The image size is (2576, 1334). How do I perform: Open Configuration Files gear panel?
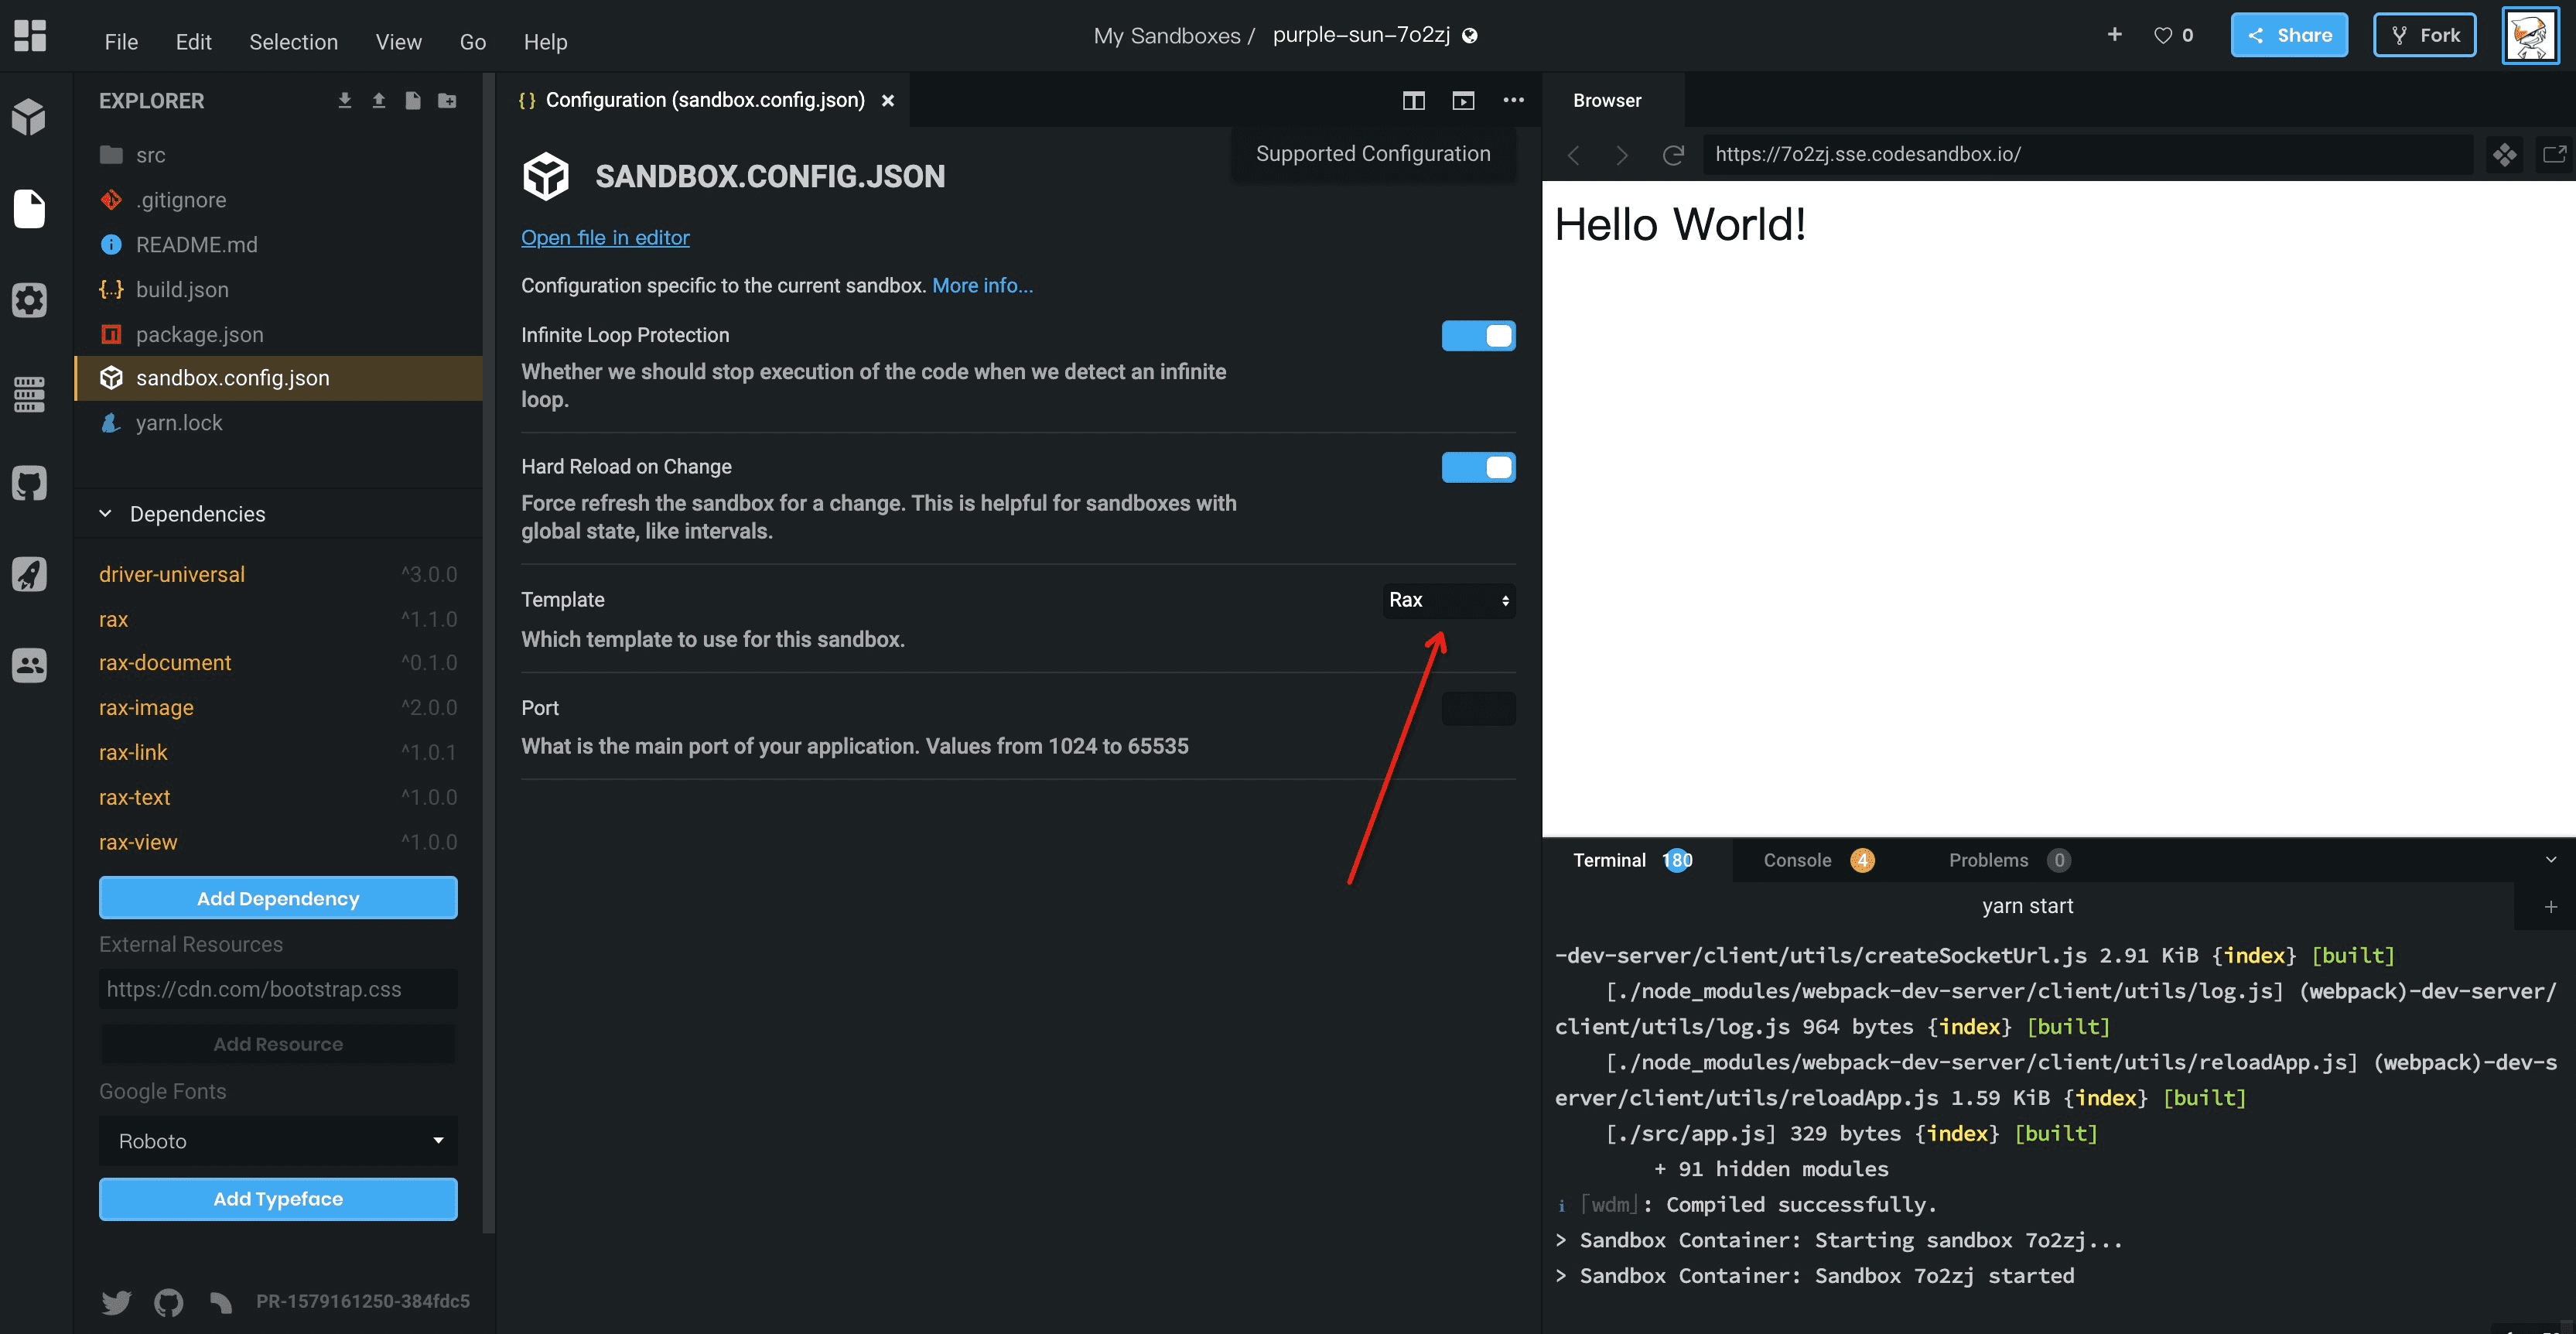pos(30,300)
